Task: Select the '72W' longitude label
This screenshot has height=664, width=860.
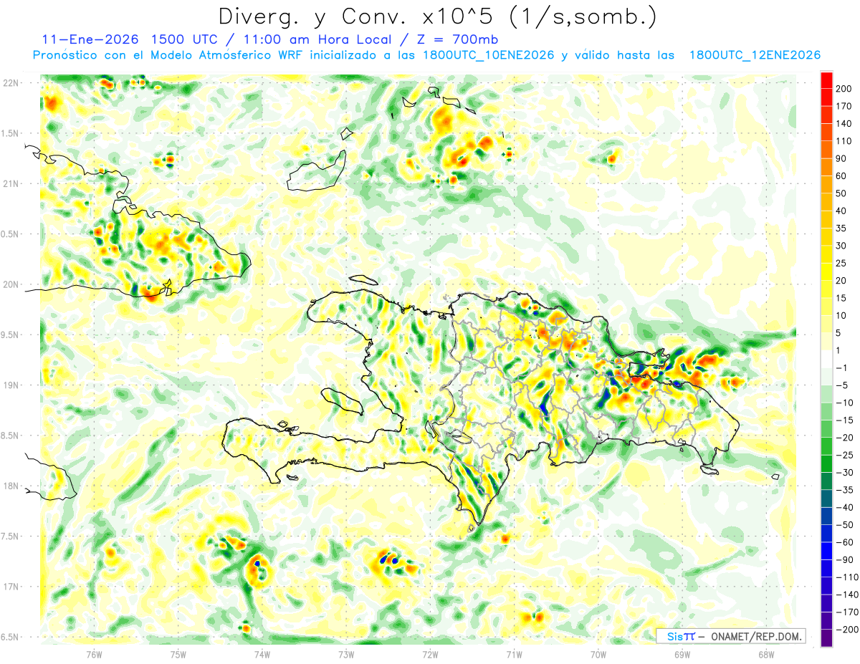Action: click(x=430, y=653)
